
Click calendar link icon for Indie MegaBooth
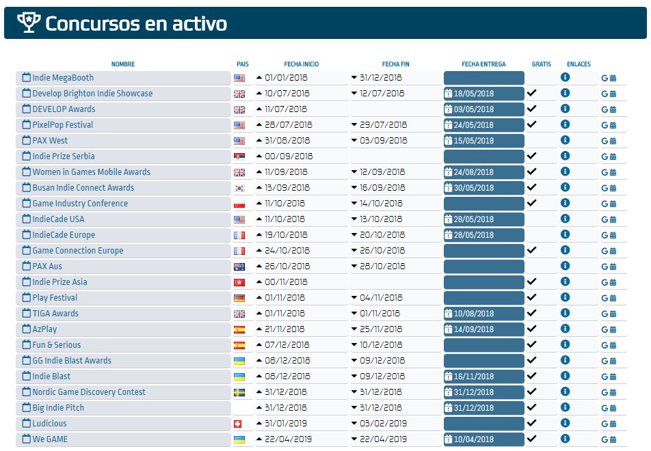pyautogui.click(x=613, y=78)
